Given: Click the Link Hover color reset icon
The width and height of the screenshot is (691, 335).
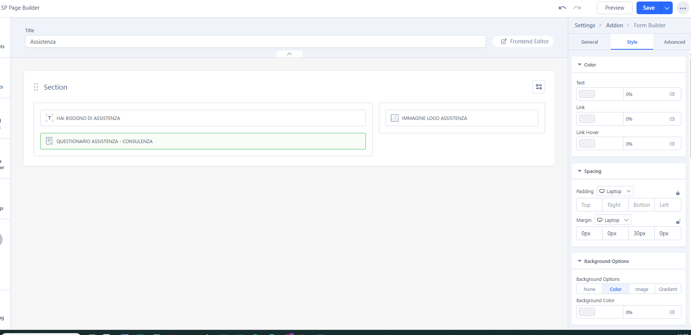Looking at the screenshot, I should point(672,144).
